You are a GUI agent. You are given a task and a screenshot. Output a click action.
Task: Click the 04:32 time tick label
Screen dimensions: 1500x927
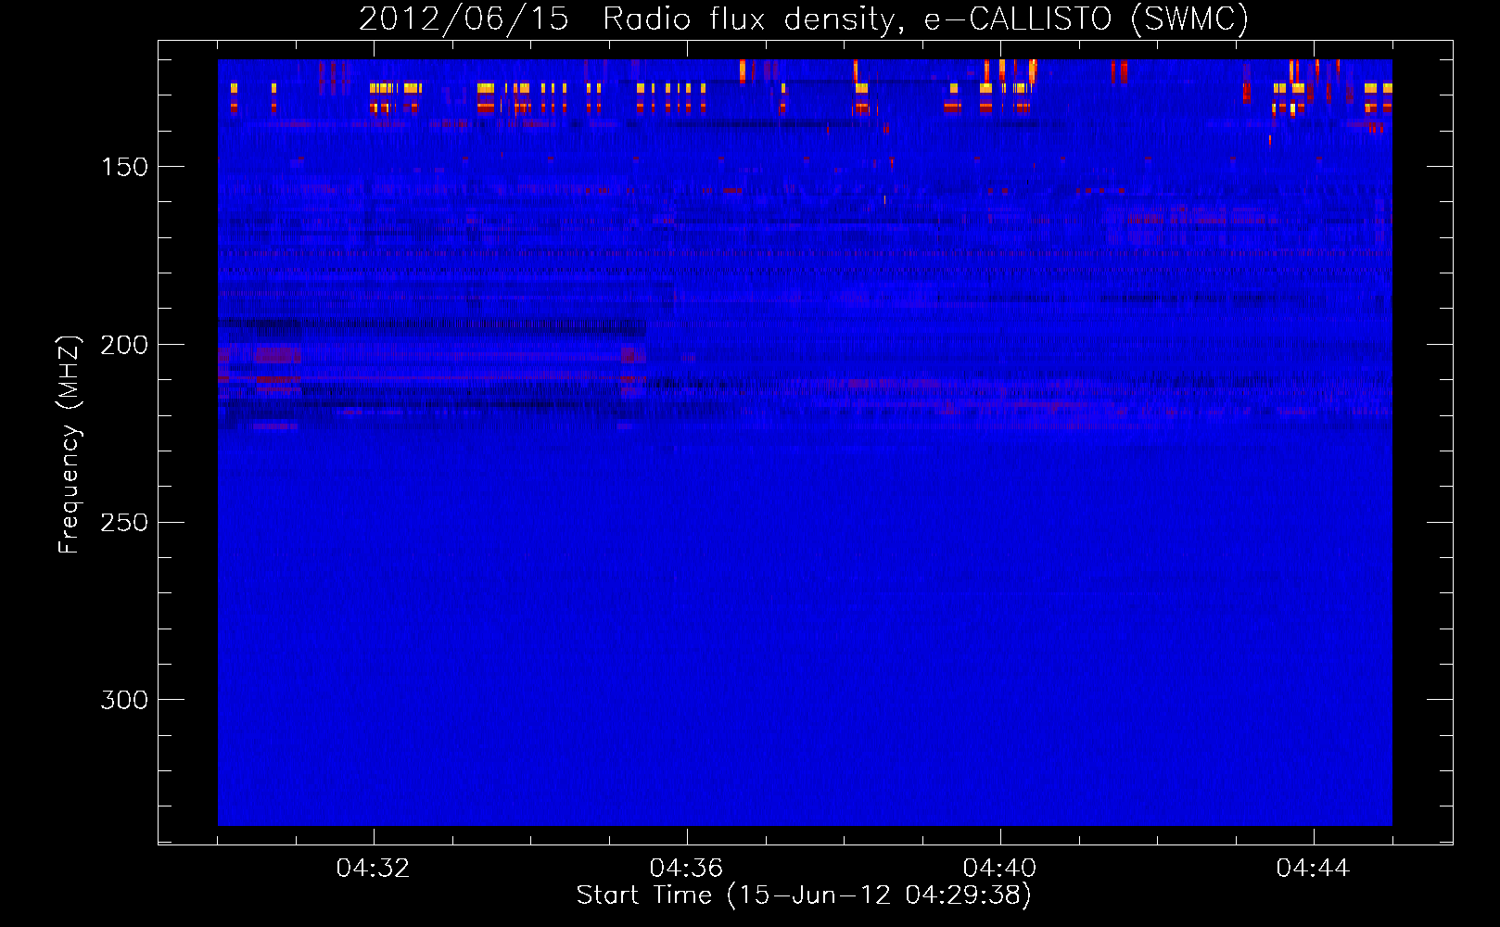coord(373,869)
